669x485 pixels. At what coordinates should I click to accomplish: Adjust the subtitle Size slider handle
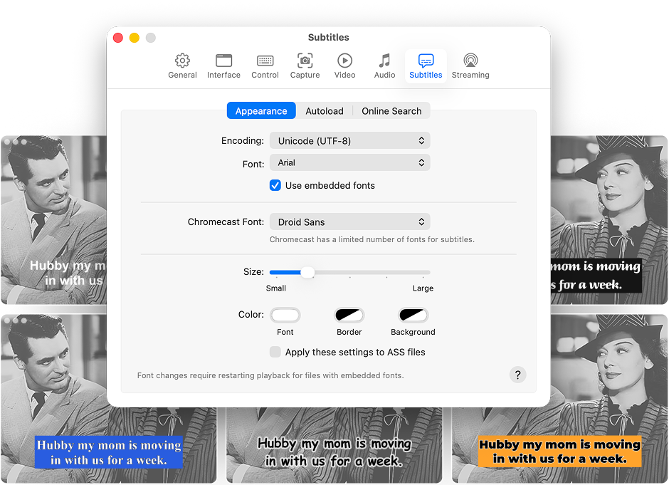coord(307,272)
